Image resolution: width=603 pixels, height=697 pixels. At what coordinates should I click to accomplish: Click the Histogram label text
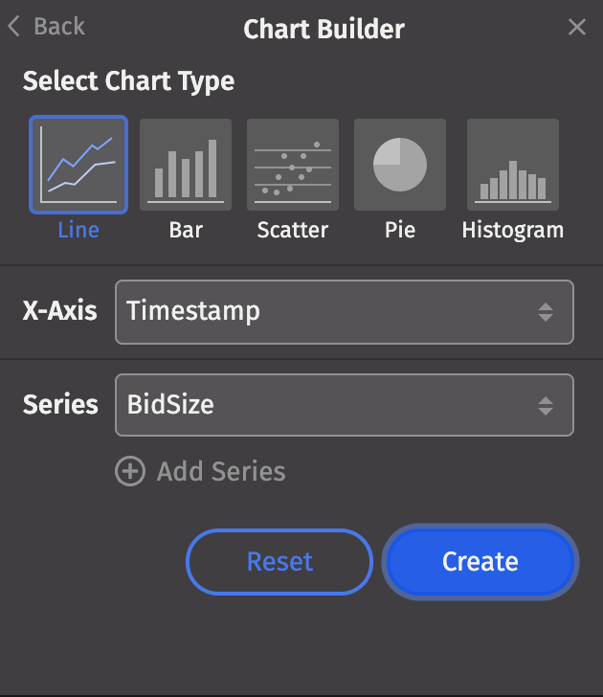point(513,231)
